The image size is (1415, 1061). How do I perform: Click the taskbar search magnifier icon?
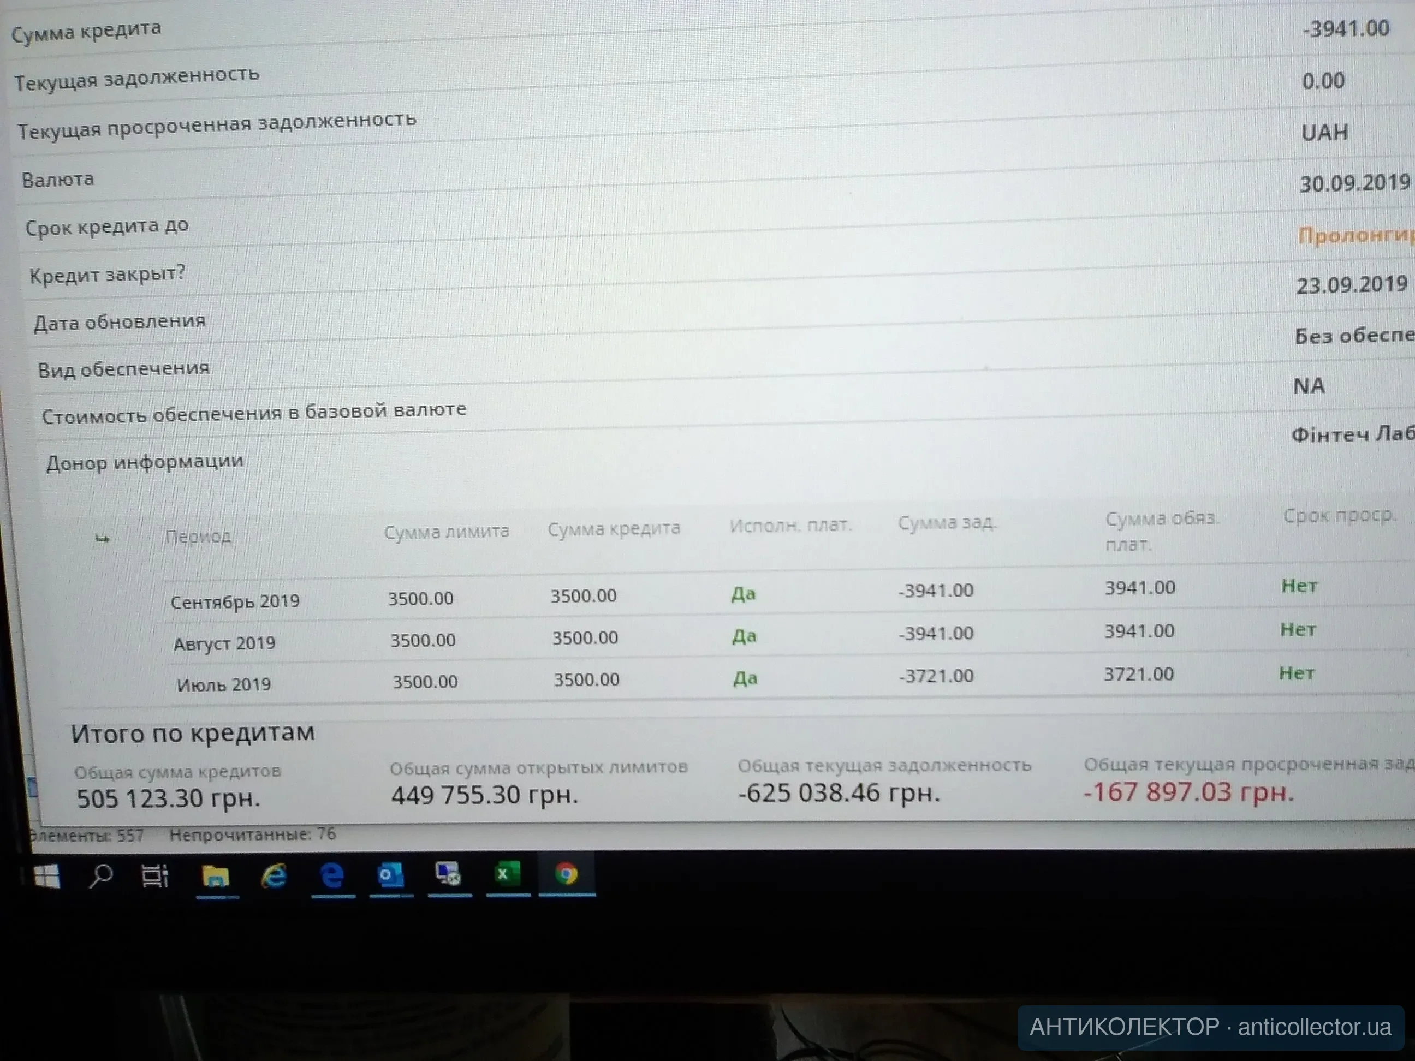pos(100,875)
